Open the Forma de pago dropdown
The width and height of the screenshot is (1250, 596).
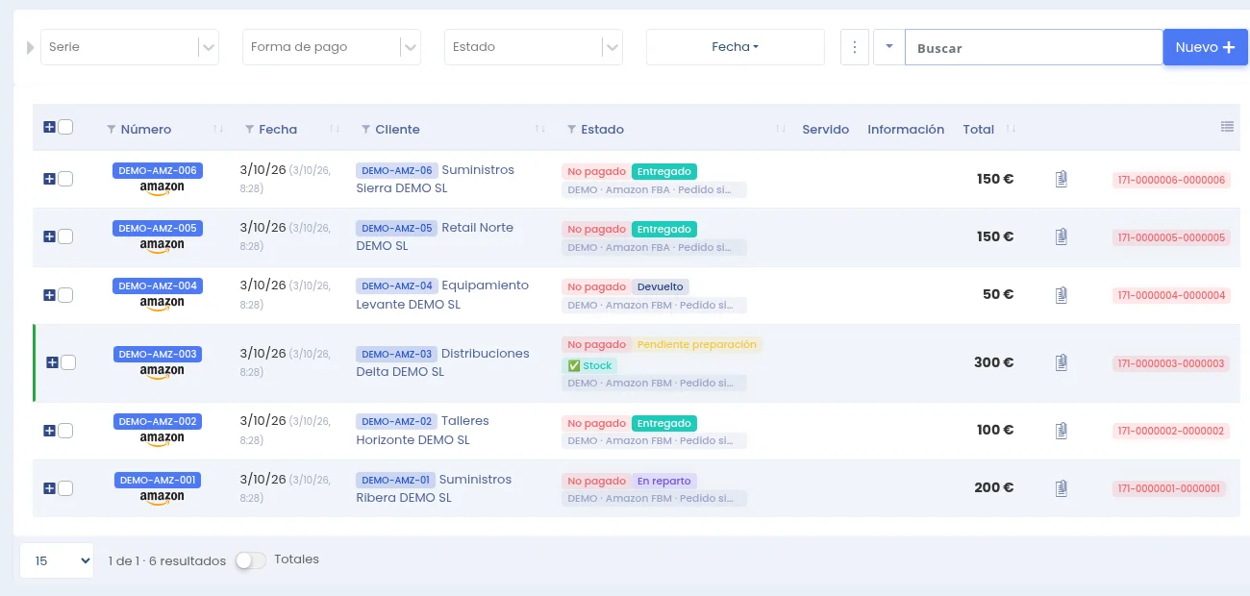coord(332,47)
